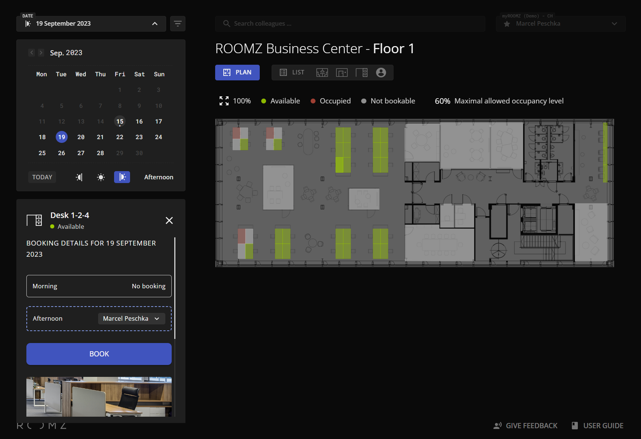Select the morning time-slot icon
The image size is (641, 439).
pos(79,177)
